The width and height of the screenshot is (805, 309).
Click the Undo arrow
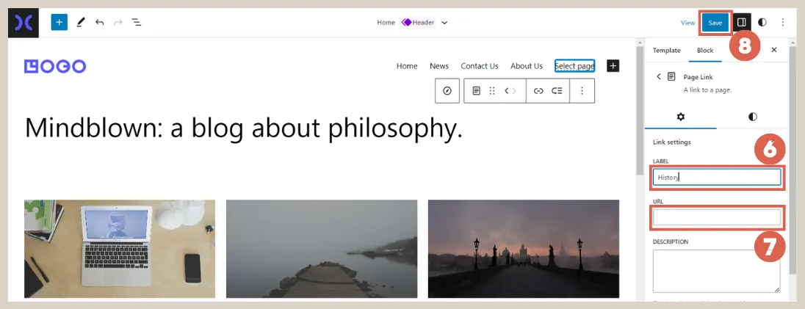tap(100, 22)
